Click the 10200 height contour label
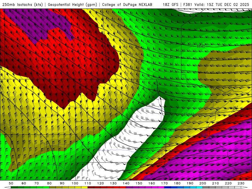The width and height of the screenshot is (252, 189). [171, 130]
